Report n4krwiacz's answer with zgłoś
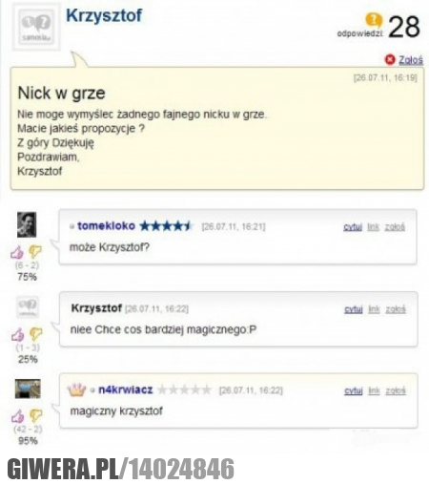Viewport: 429px width, 484px height. [x=396, y=390]
